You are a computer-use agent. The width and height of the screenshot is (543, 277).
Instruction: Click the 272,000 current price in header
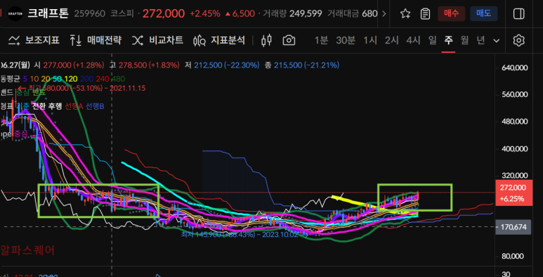[164, 13]
